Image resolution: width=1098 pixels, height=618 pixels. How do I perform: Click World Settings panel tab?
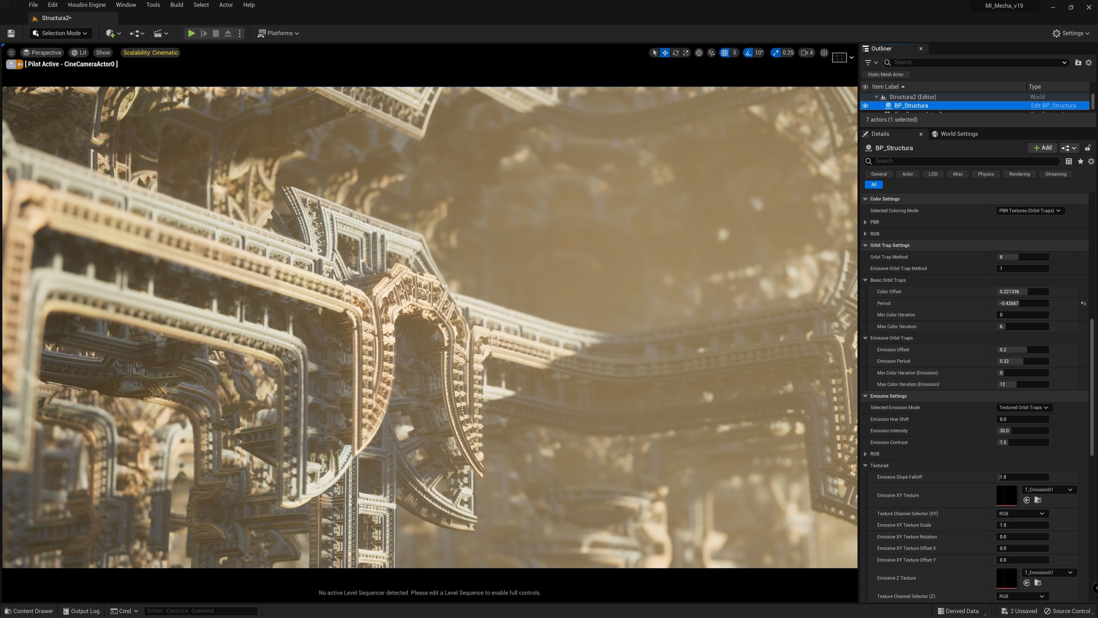pos(958,133)
